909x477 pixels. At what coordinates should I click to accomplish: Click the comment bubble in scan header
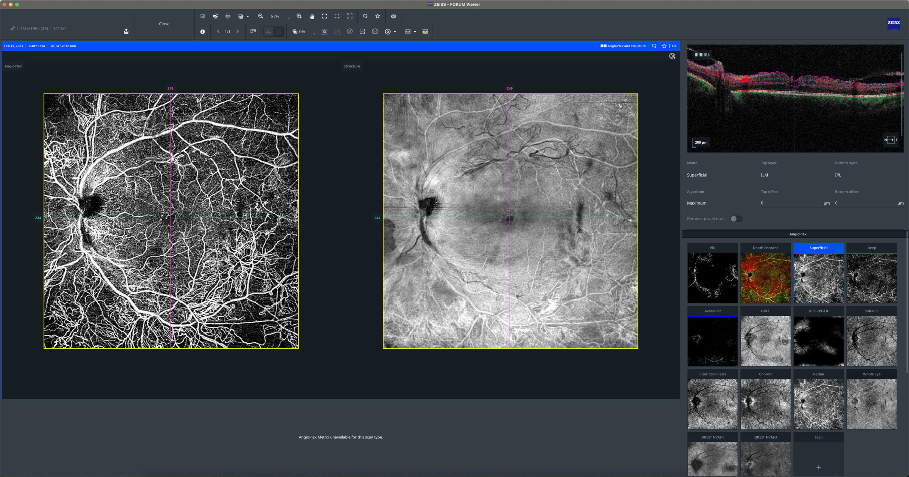pos(654,46)
